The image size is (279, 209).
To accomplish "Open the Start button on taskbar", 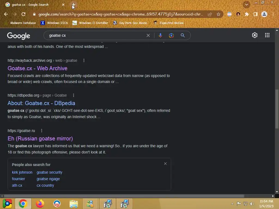I will click(x=7, y=204).
